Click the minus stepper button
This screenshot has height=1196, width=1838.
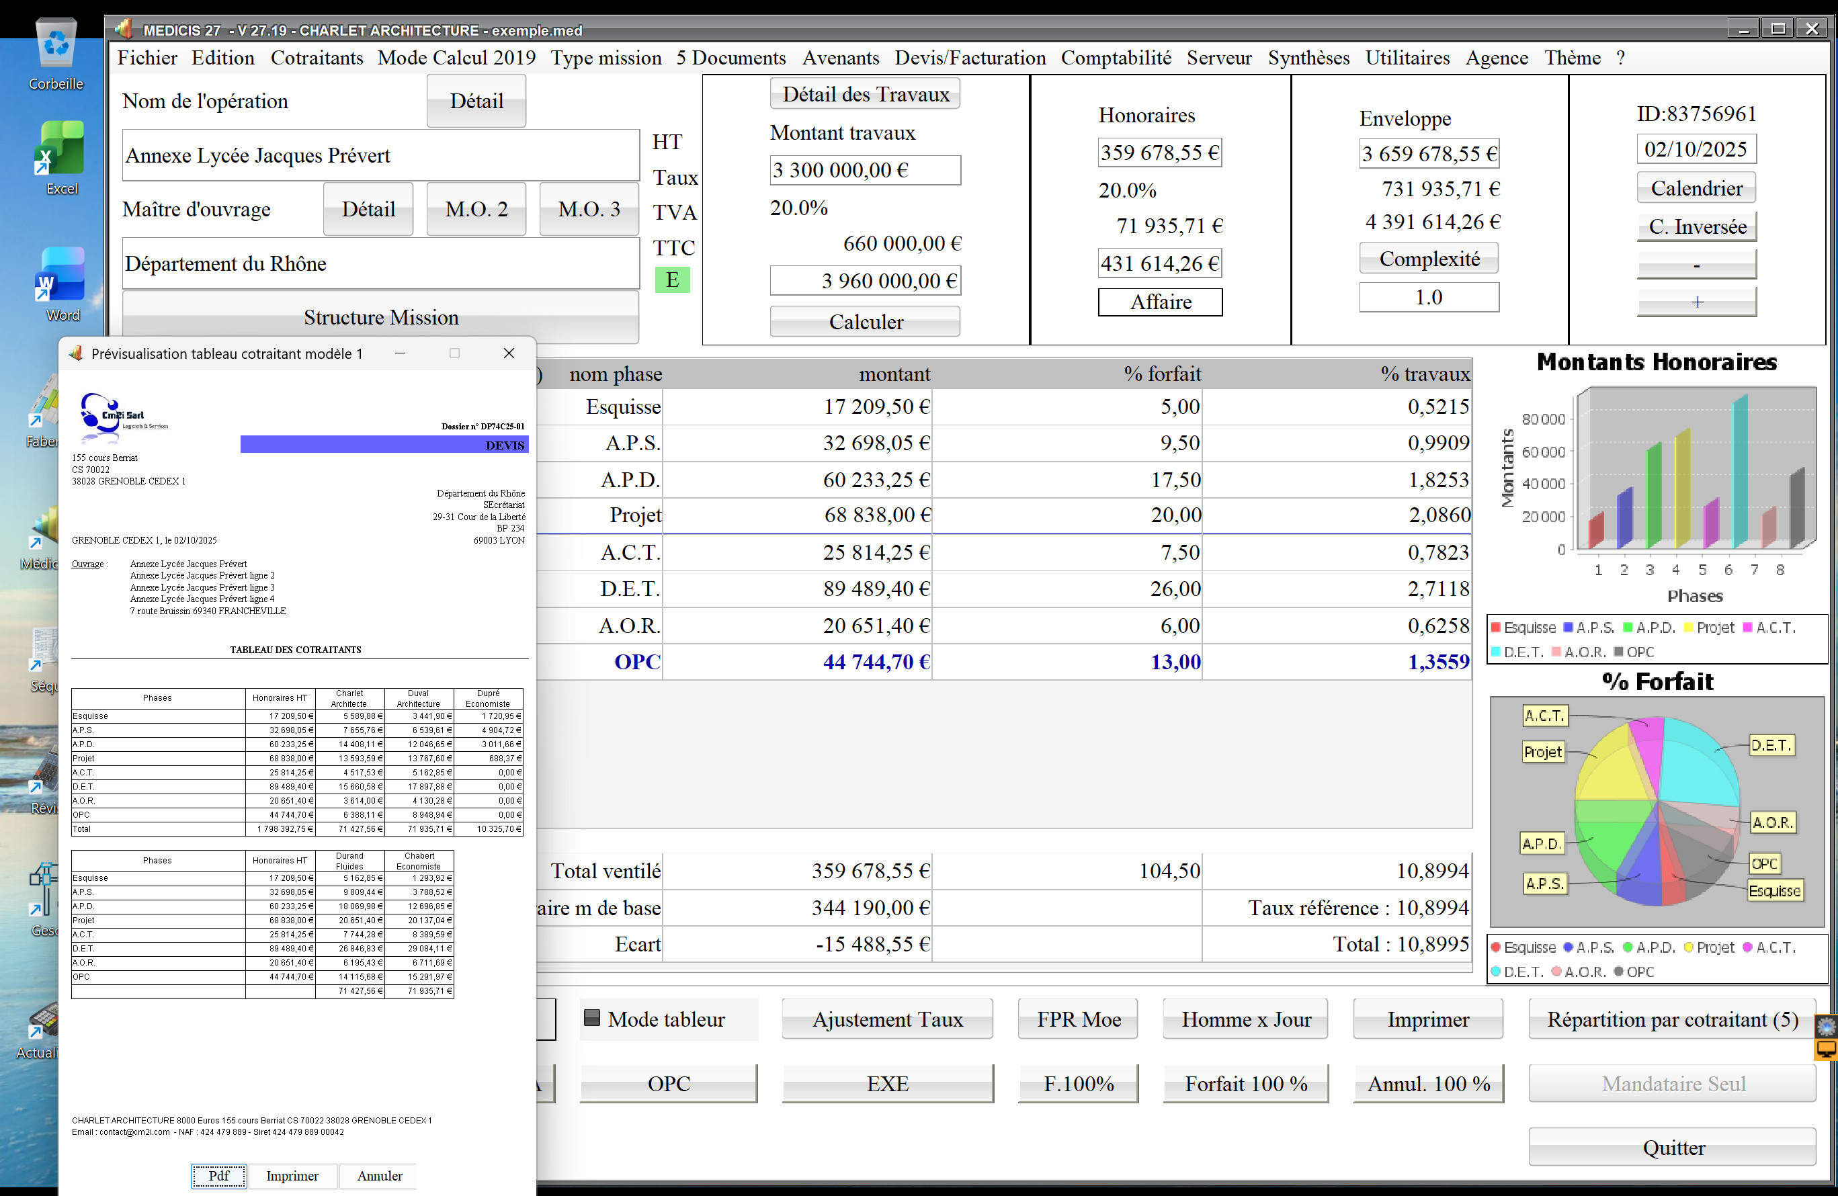(1696, 265)
